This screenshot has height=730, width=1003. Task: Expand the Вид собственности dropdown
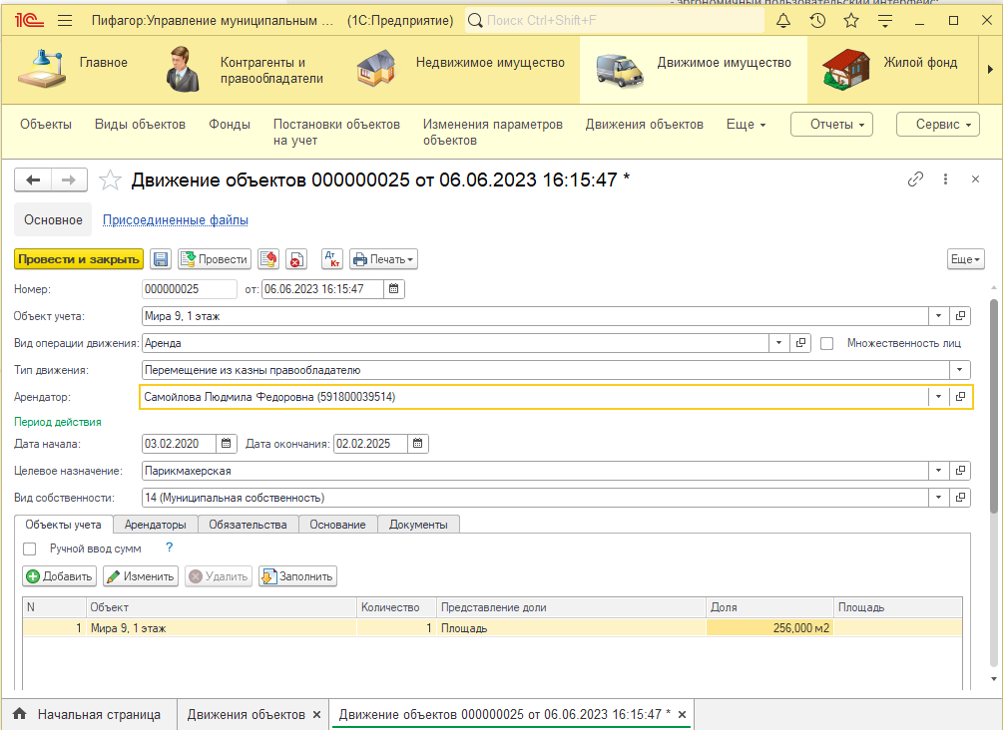[938, 498]
